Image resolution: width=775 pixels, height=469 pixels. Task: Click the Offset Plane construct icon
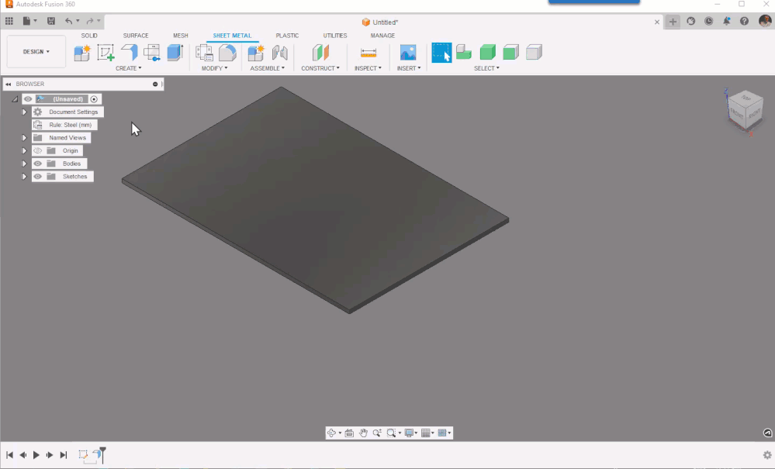[x=320, y=53]
